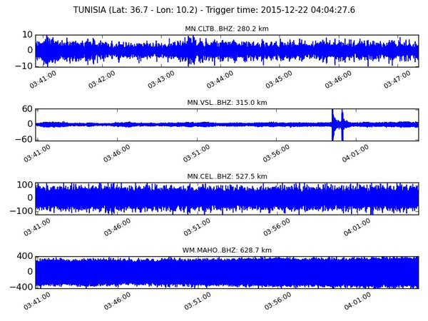428x321 pixels.
Task: Click inside the WM.MAHO waveform plot area
Action: click(x=227, y=272)
